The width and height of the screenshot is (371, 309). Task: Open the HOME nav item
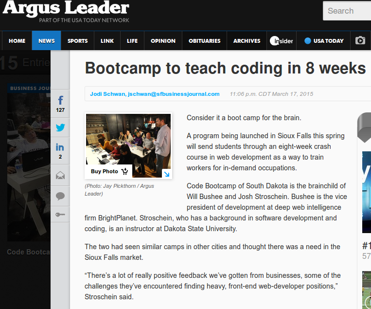[17, 41]
